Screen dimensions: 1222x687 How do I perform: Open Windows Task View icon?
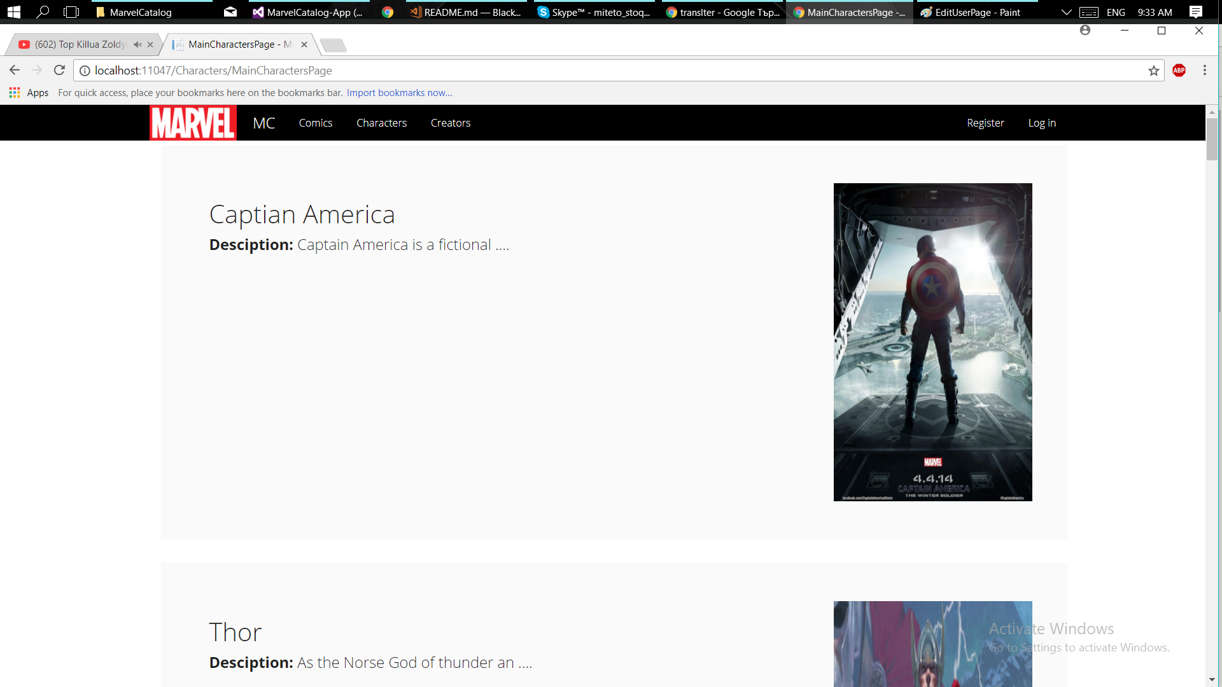[x=71, y=12]
